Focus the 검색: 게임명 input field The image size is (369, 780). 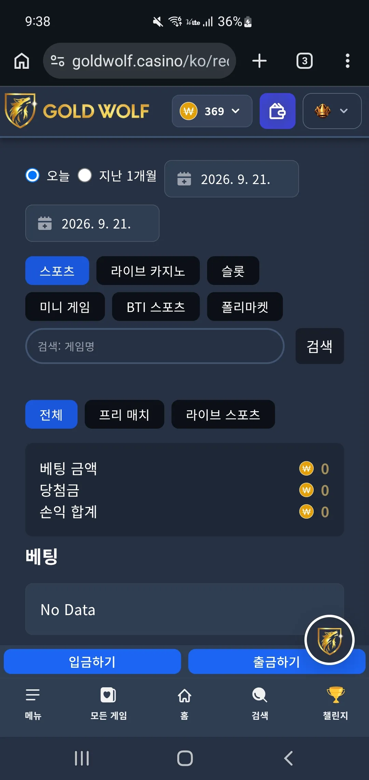coord(155,346)
